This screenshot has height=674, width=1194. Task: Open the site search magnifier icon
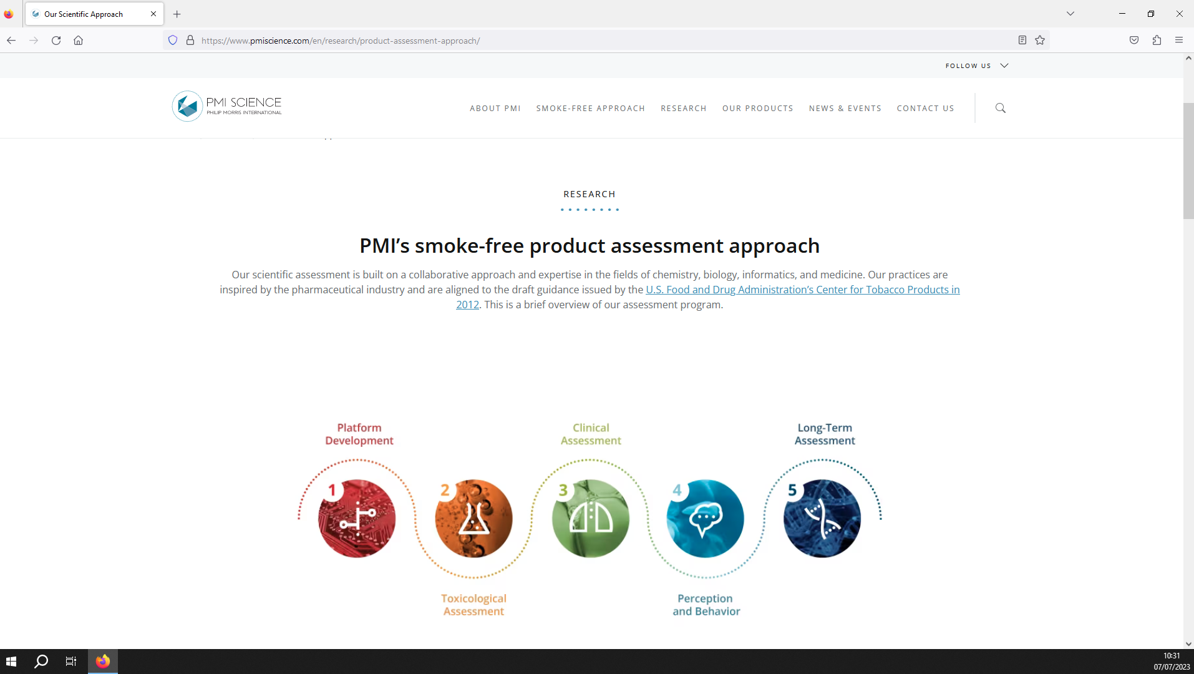(x=1001, y=108)
